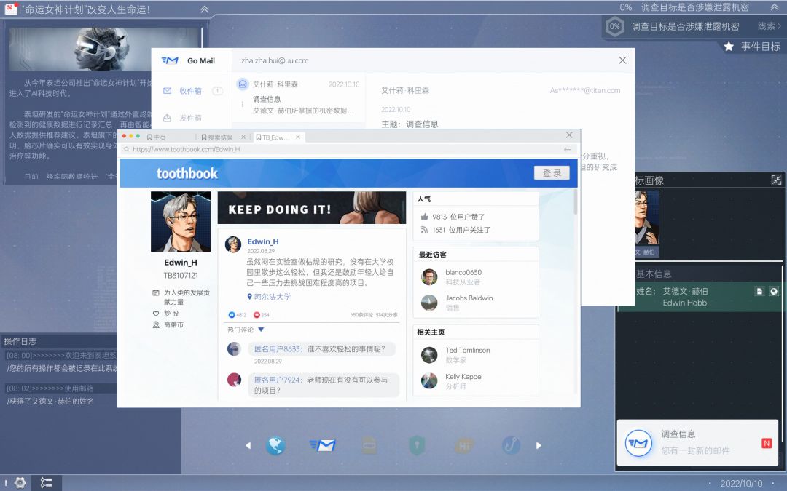This screenshot has width=787, height=491.
Task: Open the 阿尔法大学 location link
Action: coord(273,297)
